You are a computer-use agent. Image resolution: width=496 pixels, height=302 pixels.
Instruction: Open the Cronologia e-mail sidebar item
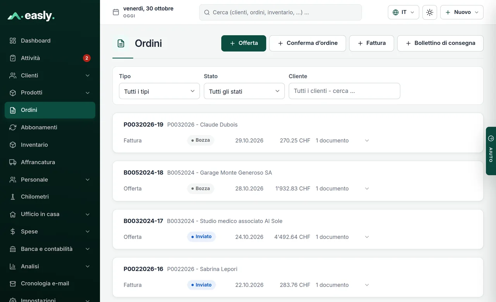click(x=50, y=283)
